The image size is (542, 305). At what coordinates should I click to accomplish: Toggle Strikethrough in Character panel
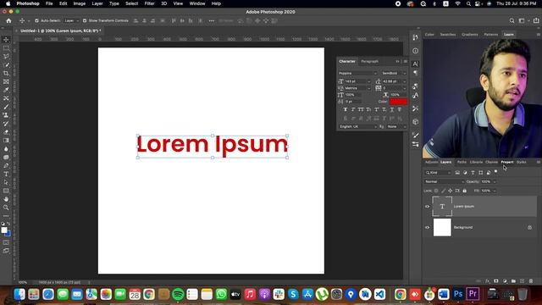(400, 109)
